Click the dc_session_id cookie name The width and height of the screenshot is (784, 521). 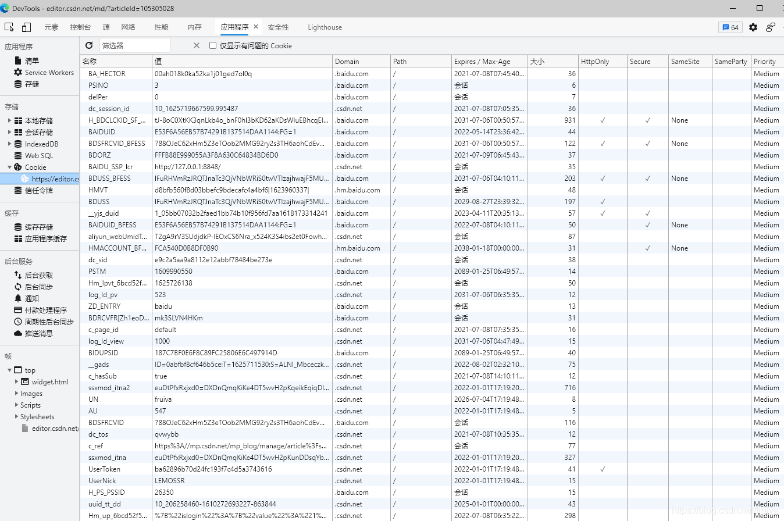109,109
